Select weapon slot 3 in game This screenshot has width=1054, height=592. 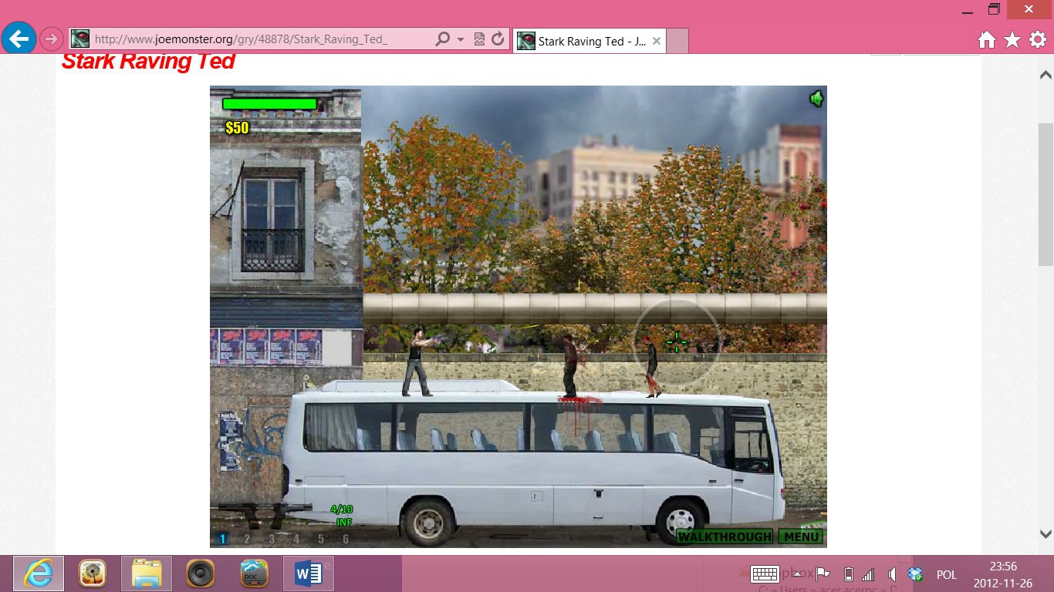[x=272, y=539]
